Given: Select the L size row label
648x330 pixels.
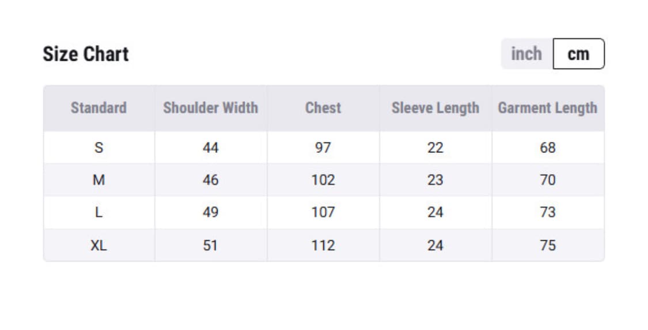Looking at the screenshot, I should 98,212.
